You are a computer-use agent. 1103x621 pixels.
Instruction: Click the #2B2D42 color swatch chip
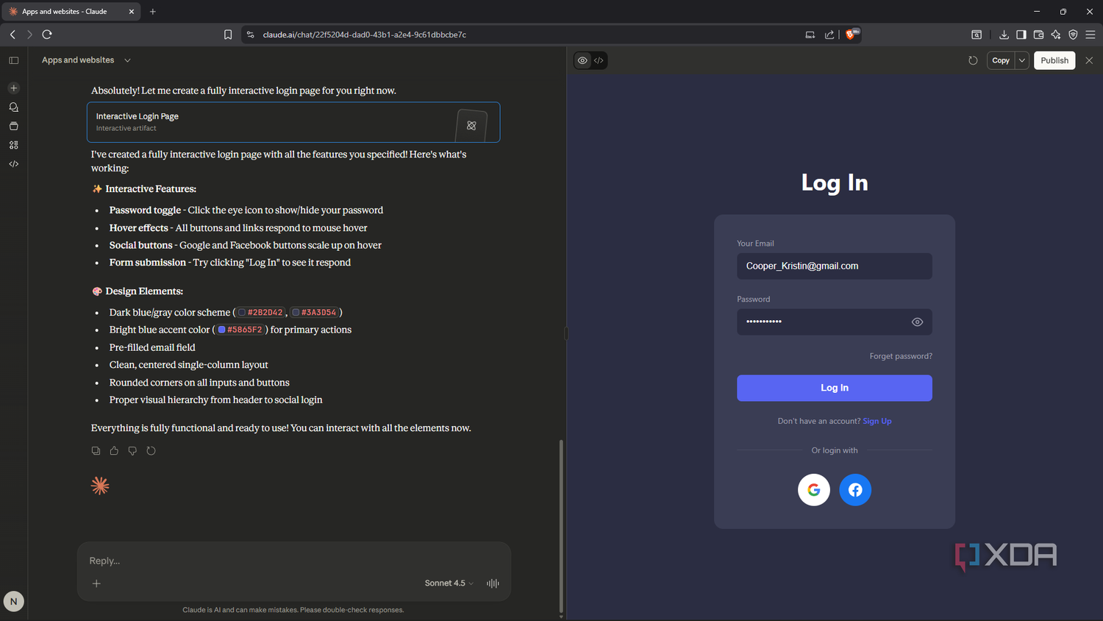click(x=260, y=313)
